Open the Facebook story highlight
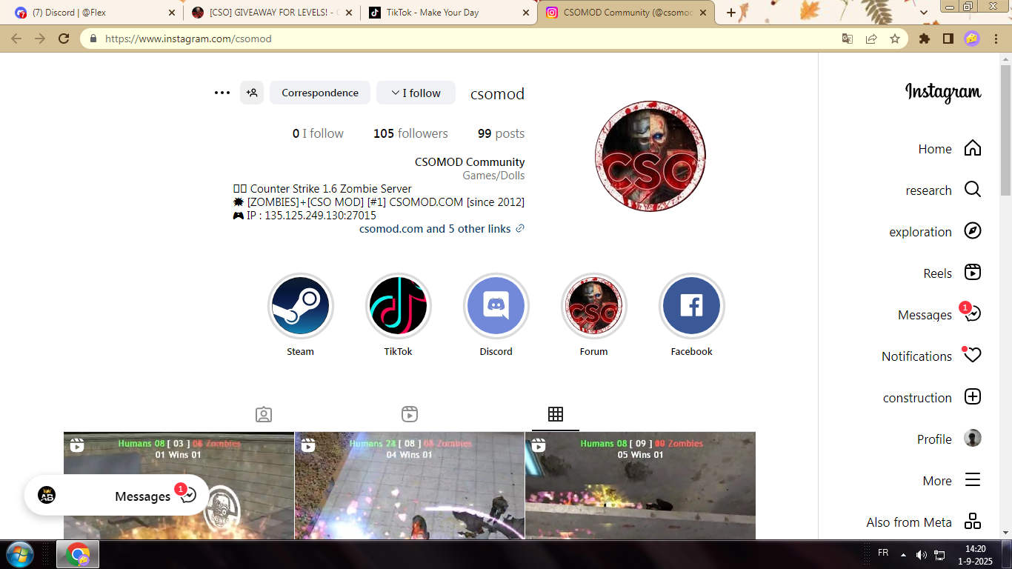 click(x=691, y=306)
